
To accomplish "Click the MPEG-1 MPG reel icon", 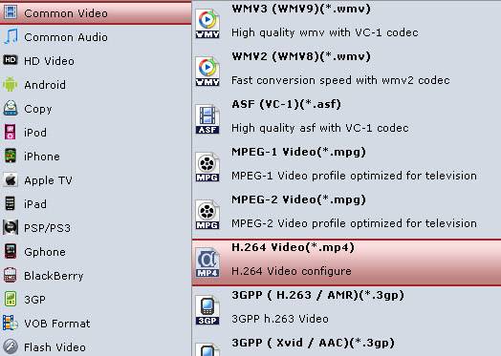I will [207, 167].
